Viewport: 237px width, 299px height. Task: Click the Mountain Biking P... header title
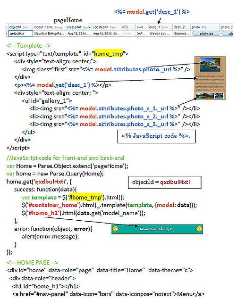(157, 229)
